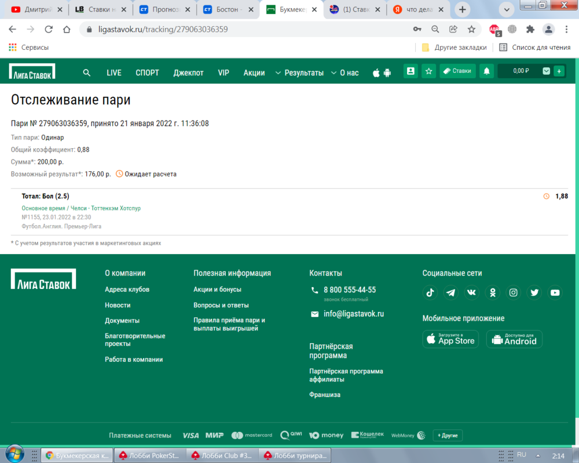The width and height of the screenshot is (579, 463).
Task: Open the Джекпот menu item
Action: [188, 73]
